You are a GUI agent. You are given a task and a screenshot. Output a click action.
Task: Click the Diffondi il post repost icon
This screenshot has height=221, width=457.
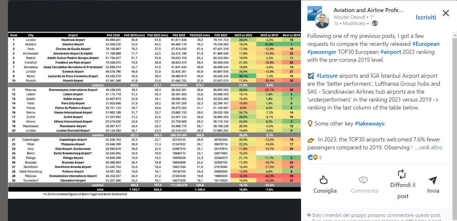pos(402,174)
